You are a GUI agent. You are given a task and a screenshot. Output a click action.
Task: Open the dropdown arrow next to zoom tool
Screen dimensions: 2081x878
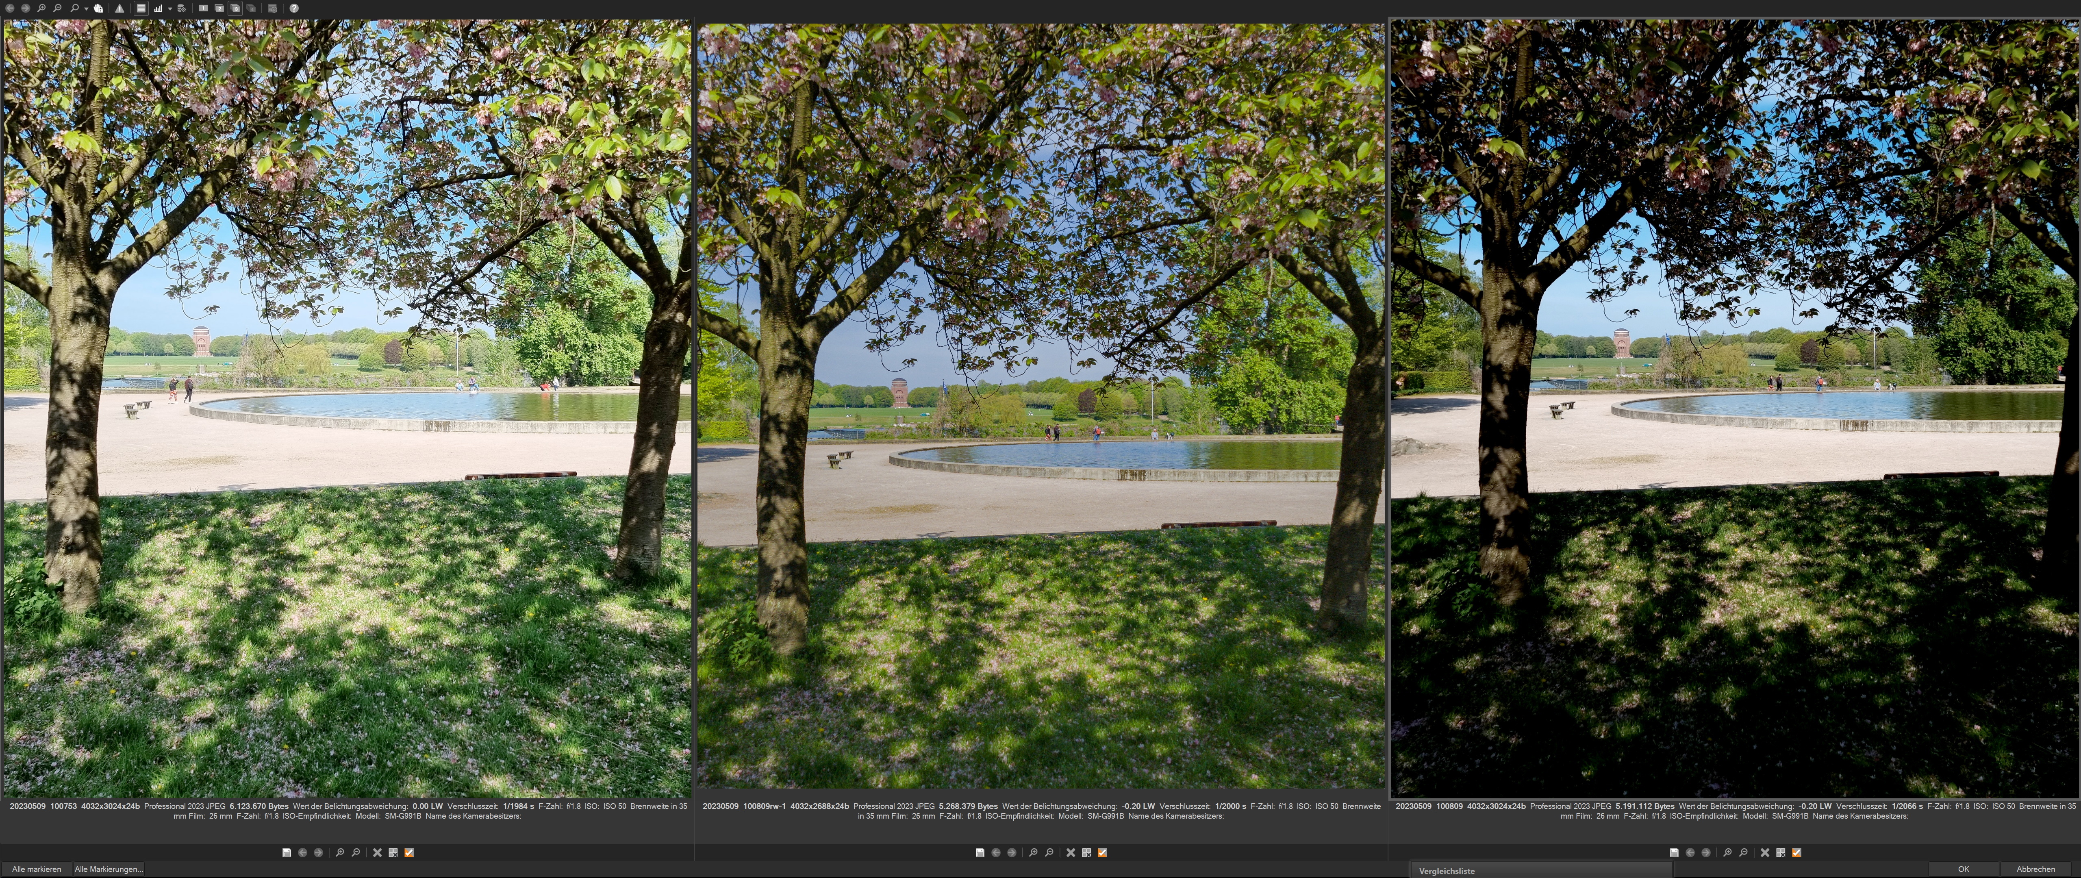point(87,9)
